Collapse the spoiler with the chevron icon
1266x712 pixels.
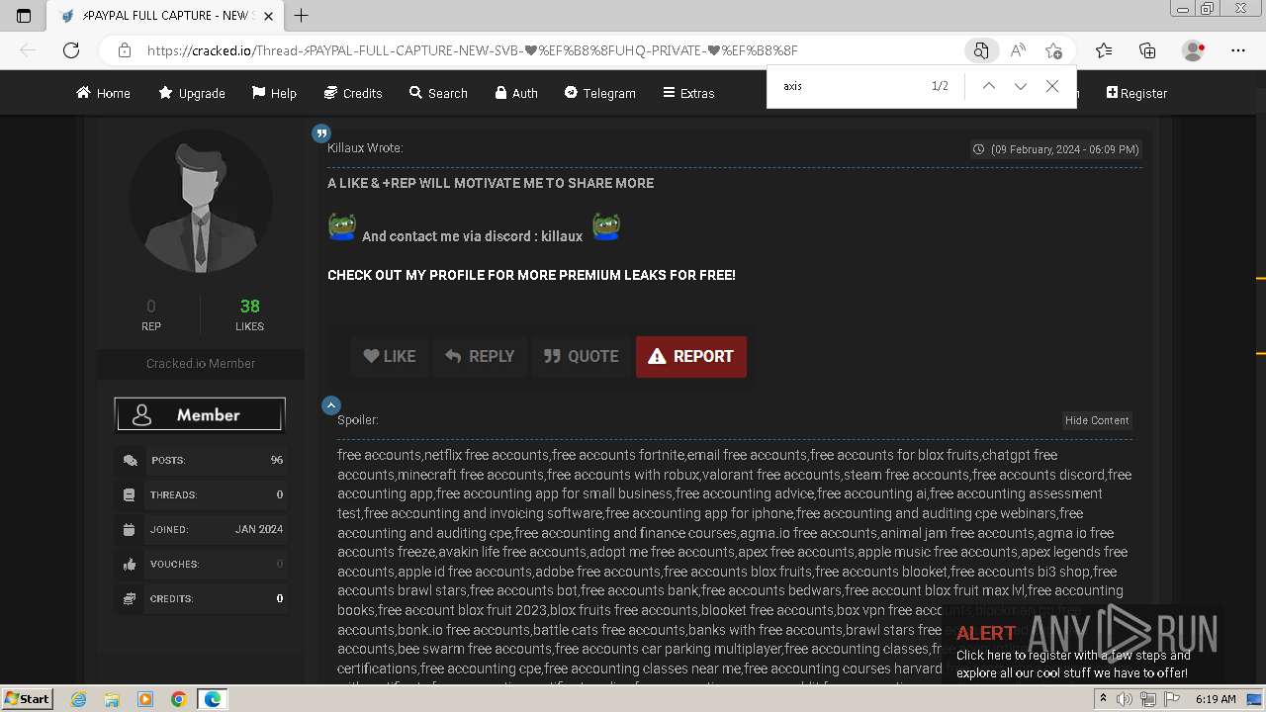(x=331, y=405)
